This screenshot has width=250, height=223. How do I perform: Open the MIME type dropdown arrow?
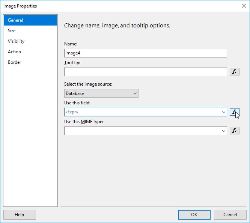click(x=224, y=131)
